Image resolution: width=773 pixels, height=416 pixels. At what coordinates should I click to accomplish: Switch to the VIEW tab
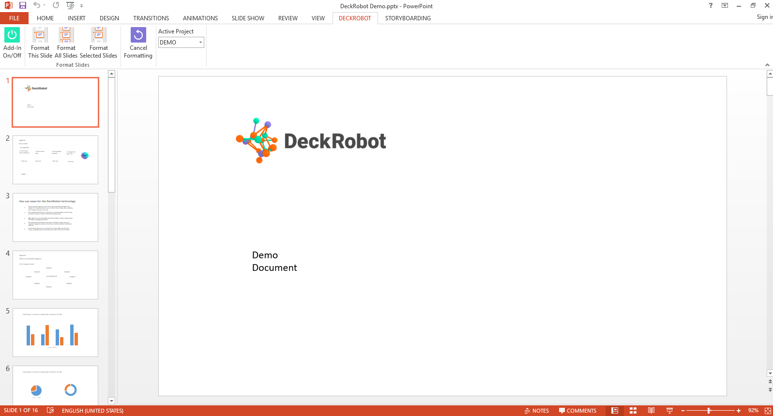point(318,18)
